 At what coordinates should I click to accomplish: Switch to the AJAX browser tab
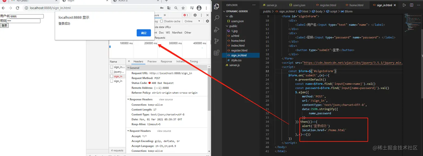pos(136,1)
